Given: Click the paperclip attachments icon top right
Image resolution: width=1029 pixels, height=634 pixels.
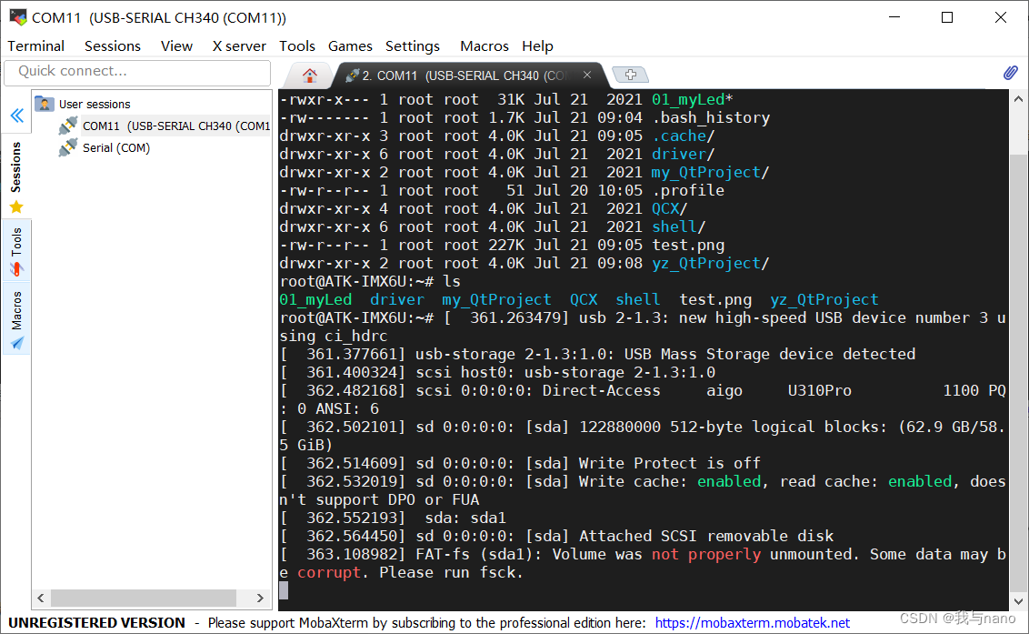Looking at the screenshot, I should 1010,74.
